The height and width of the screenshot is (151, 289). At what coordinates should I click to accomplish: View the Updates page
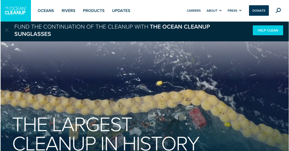[x=121, y=11]
